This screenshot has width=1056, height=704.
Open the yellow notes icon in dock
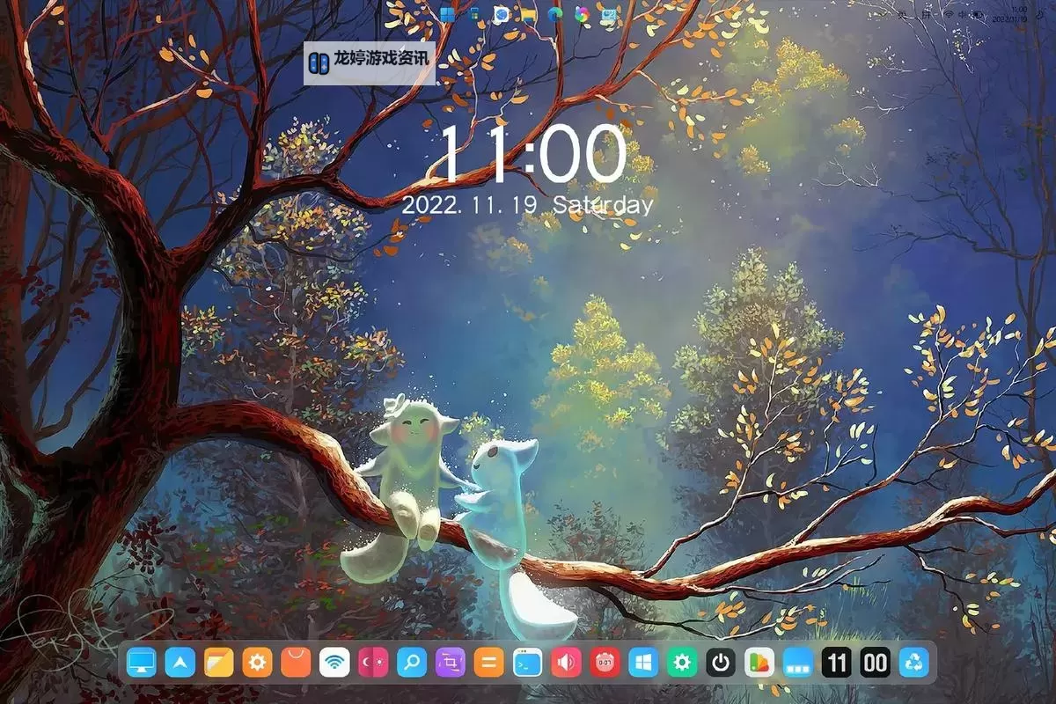(218, 662)
